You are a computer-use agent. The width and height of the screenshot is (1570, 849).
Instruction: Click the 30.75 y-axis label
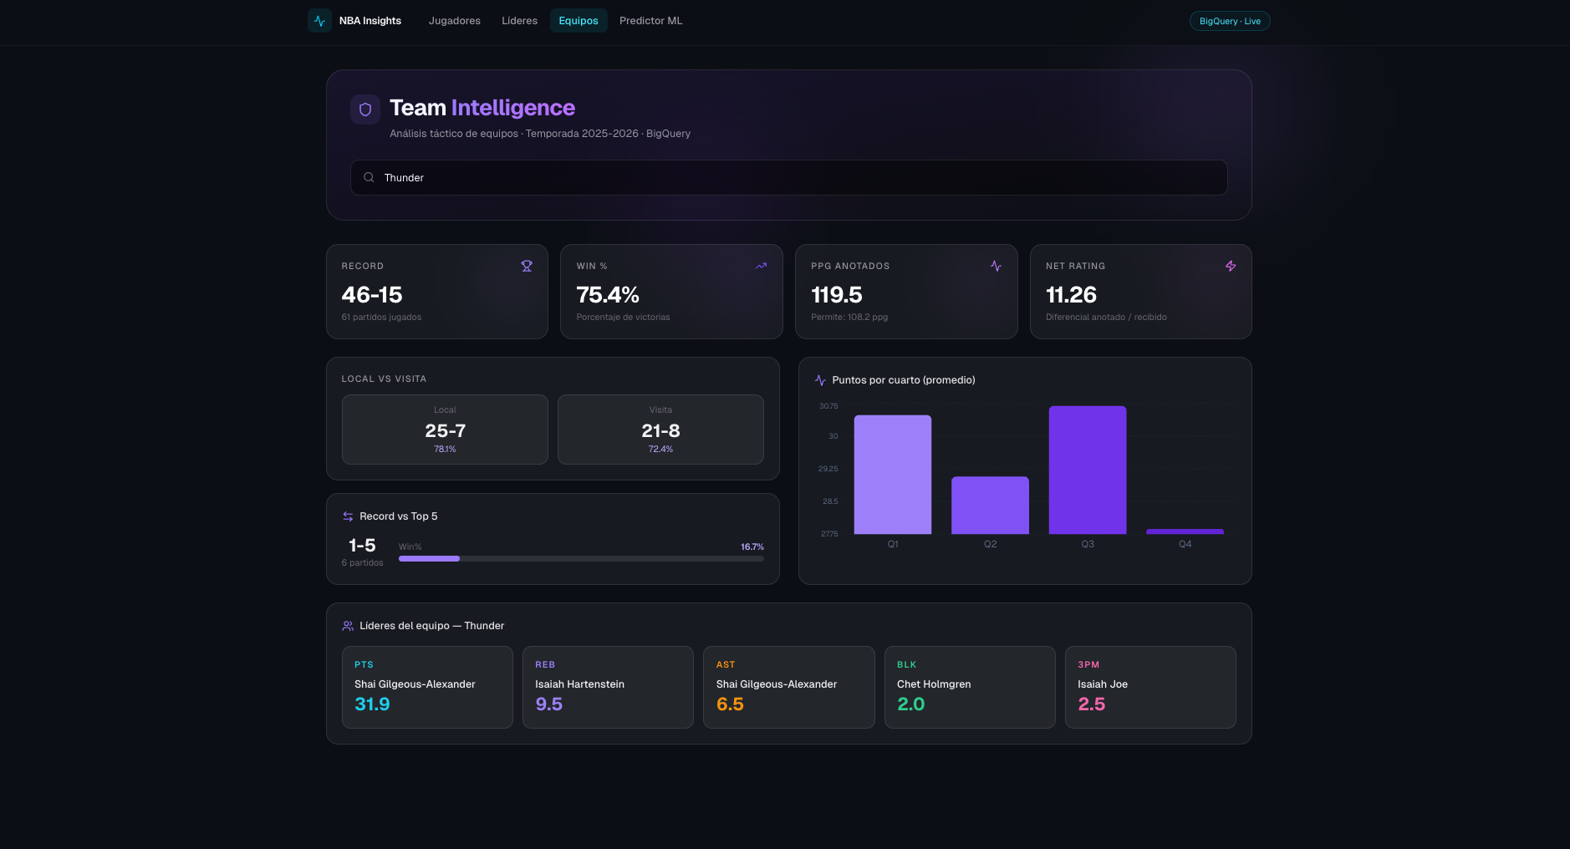828,406
